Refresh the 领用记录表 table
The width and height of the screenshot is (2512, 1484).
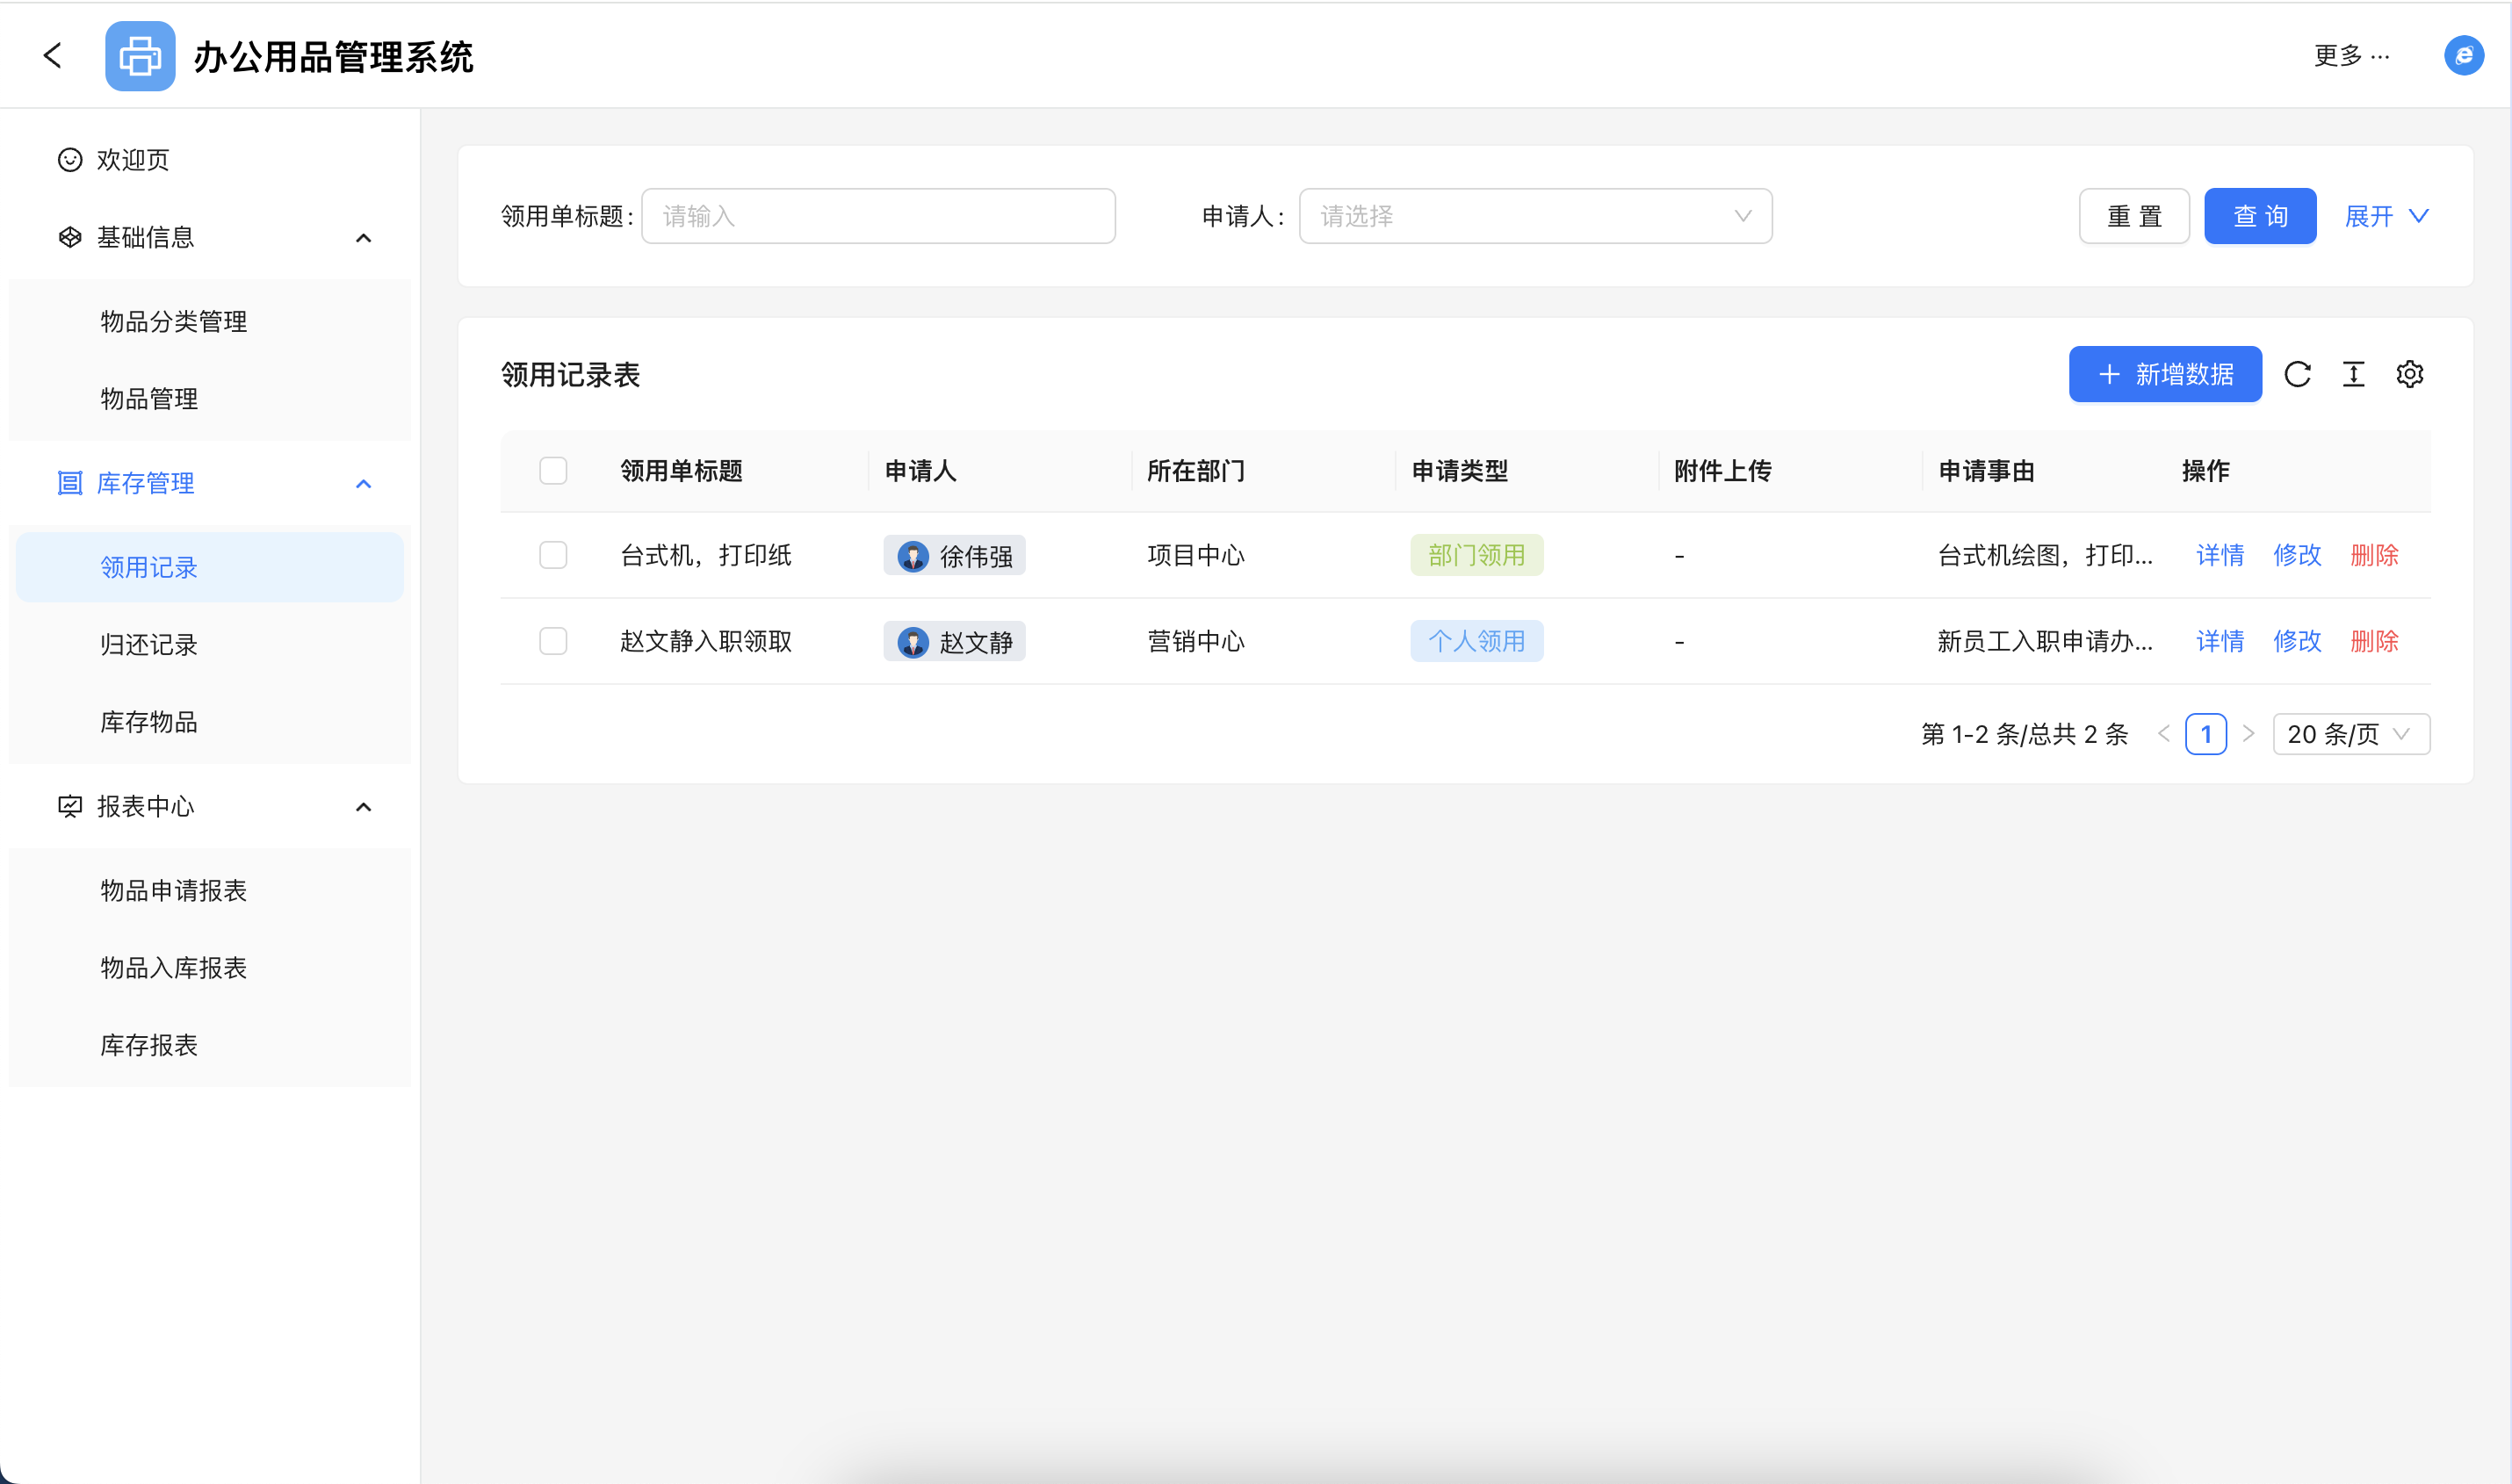(2297, 374)
